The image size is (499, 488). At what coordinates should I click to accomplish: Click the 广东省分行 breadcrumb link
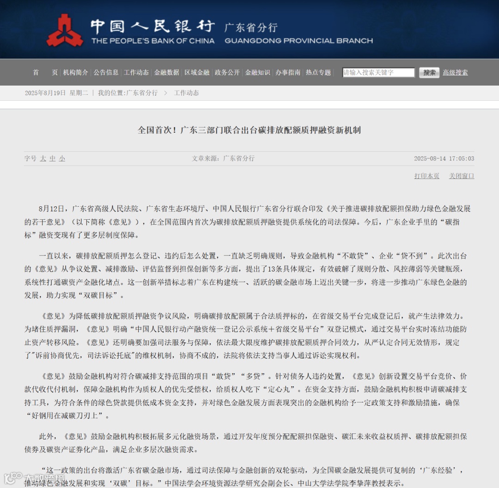tap(142, 93)
